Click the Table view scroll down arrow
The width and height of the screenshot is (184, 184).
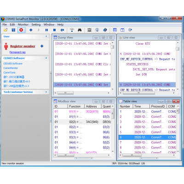click(x=178, y=151)
